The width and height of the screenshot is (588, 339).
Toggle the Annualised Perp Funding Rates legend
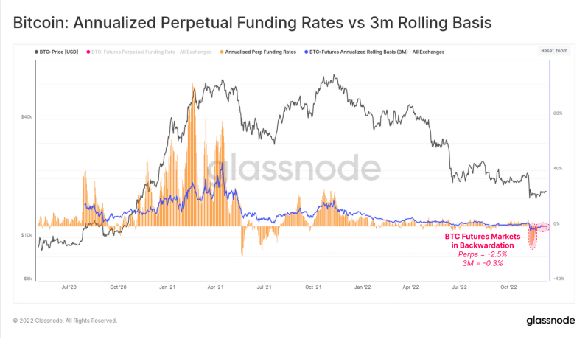click(x=261, y=52)
